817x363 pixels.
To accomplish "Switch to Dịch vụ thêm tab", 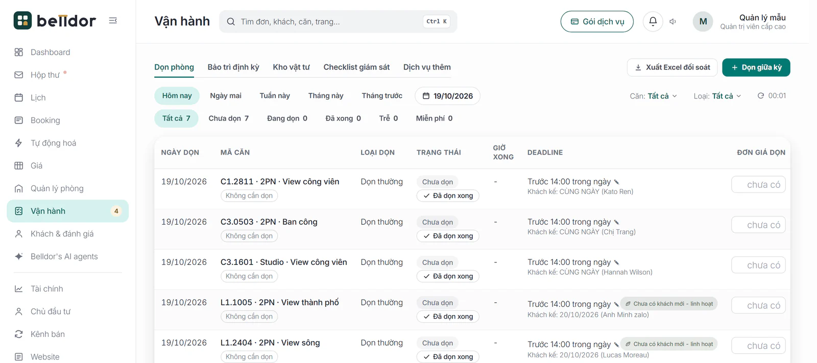I will (x=427, y=67).
